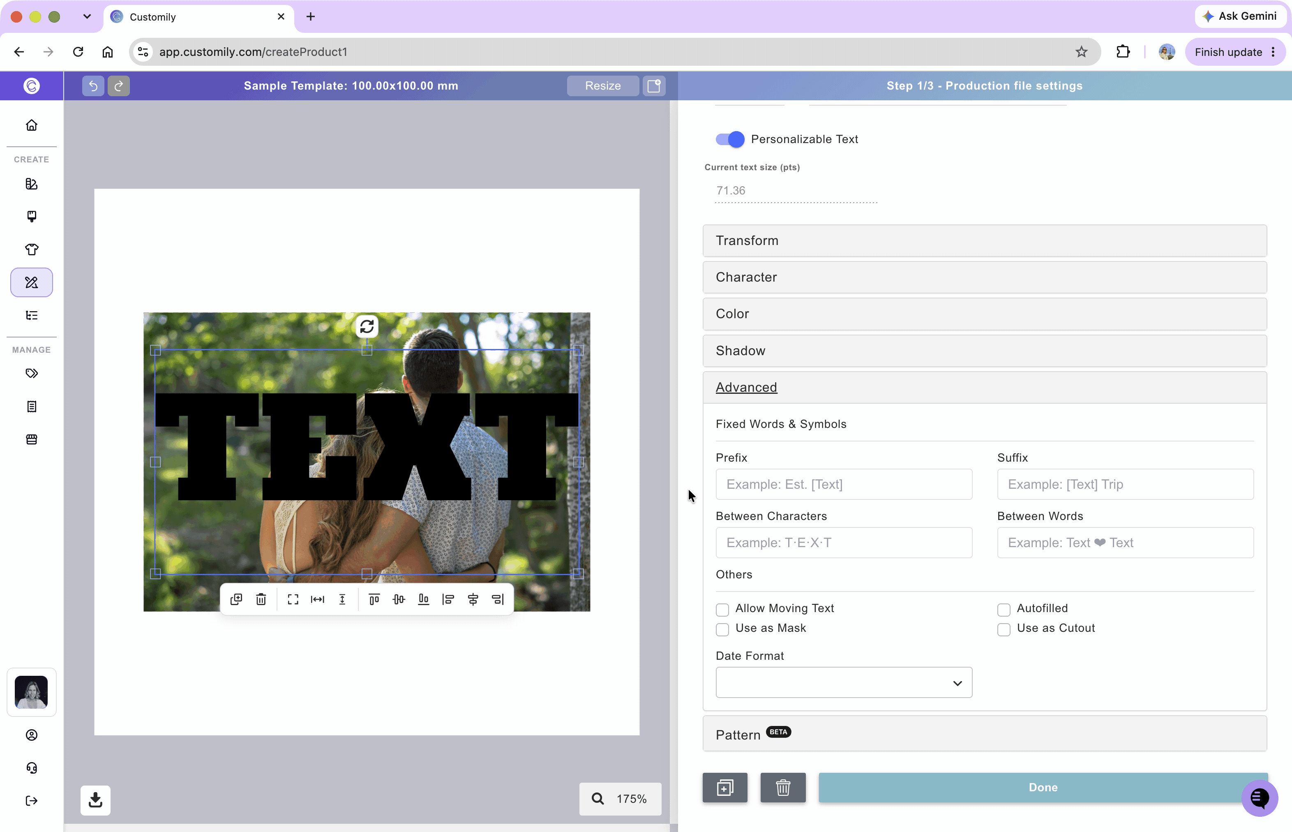The width and height of the screenshot is (1292, 832).
Task: Tick the Autofilled checkbox
Action: click(x=1004, y=610)
